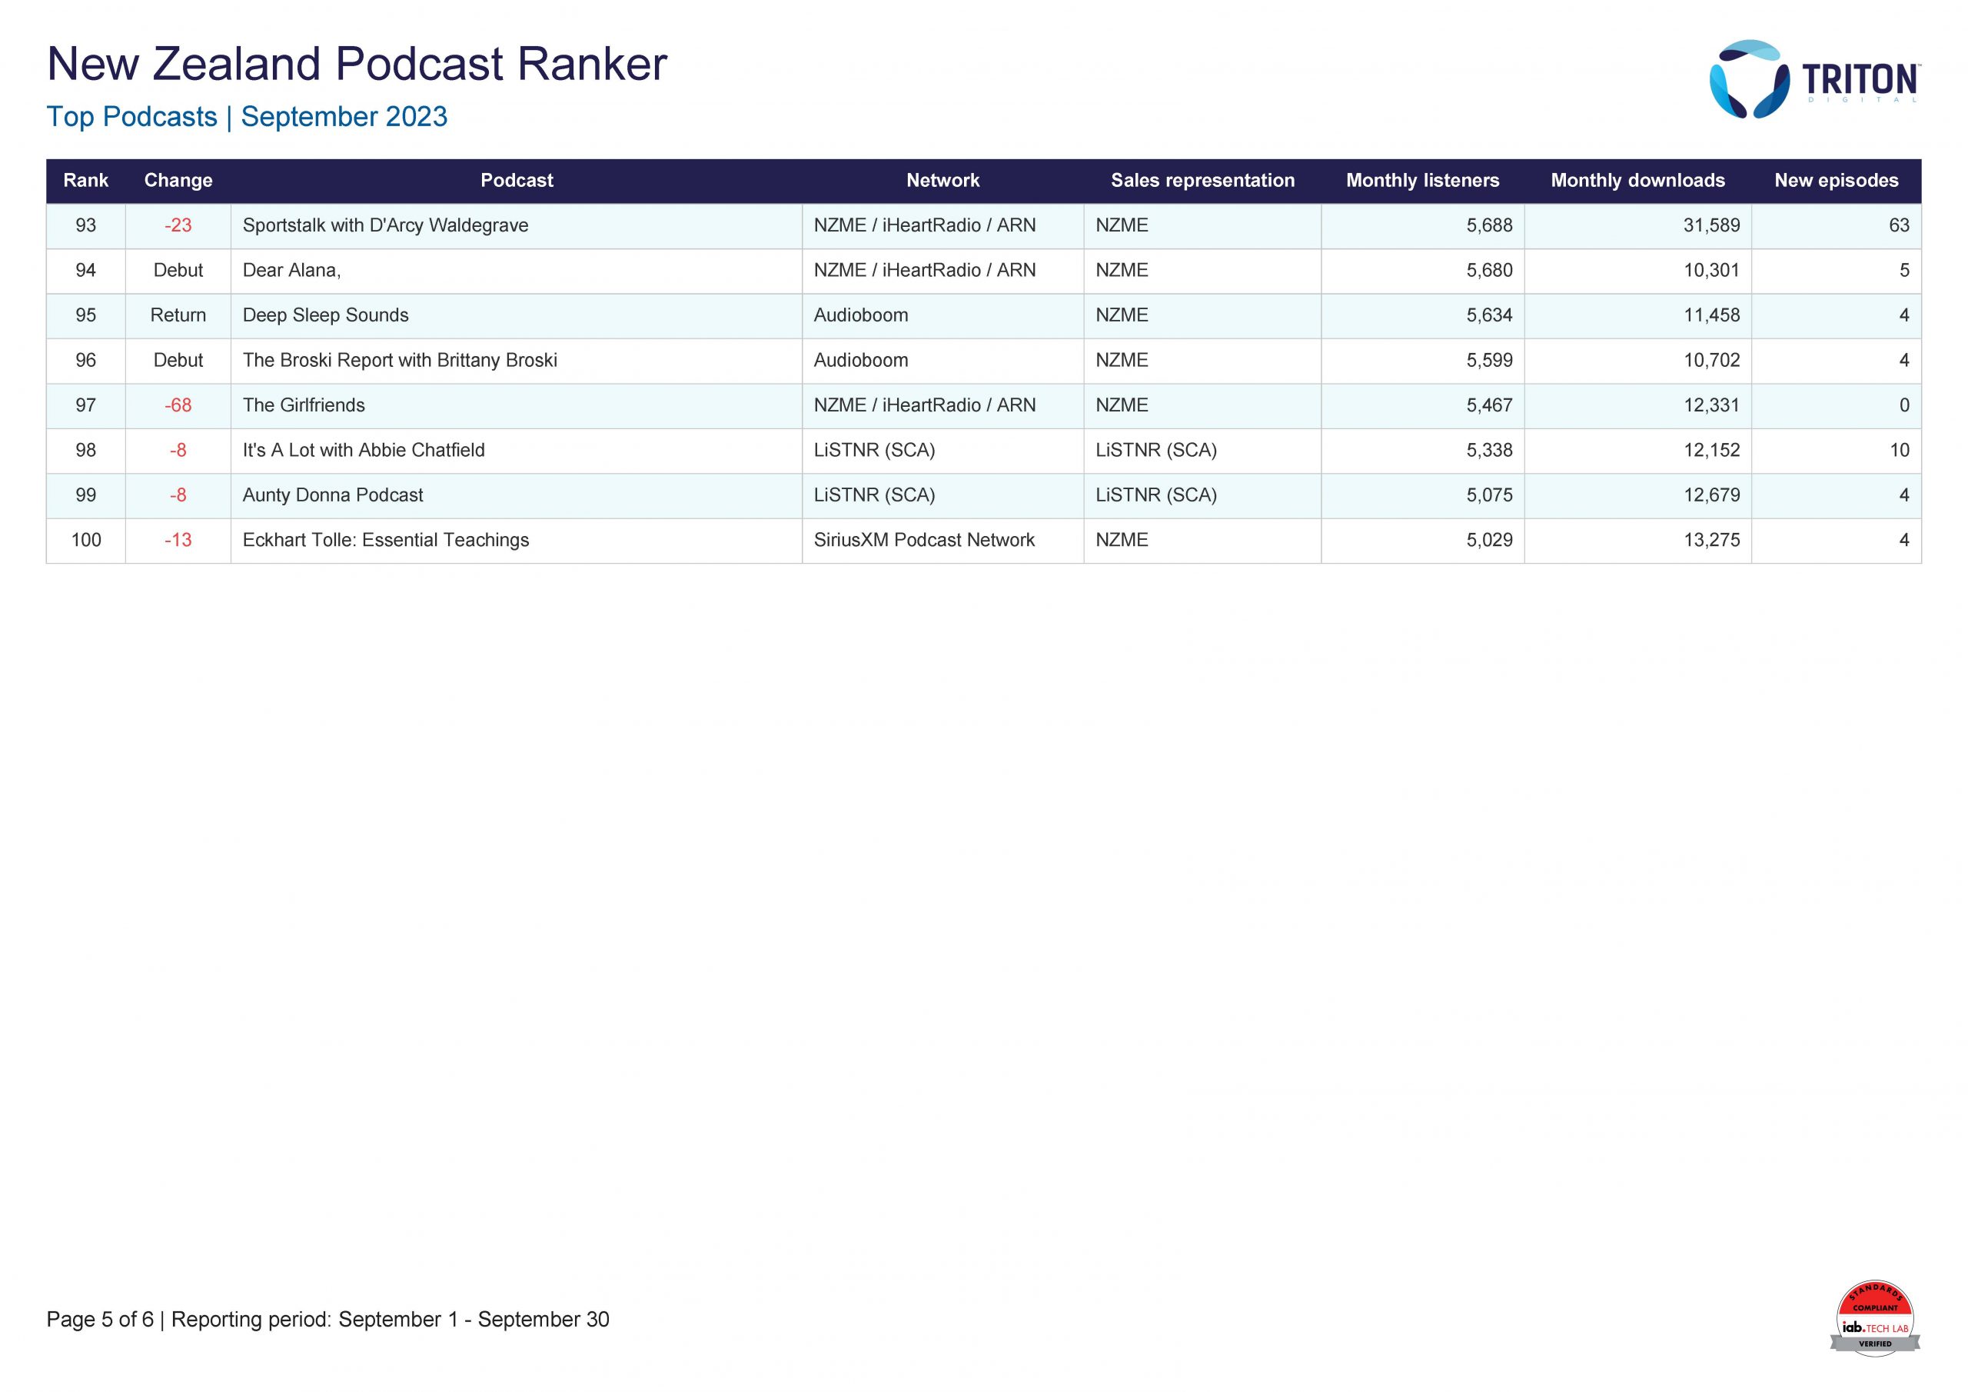This screenshot has width=1968, height=1392.
Task: Click monthly downloads value 31,589
Action: click(x=1712, y=225)
